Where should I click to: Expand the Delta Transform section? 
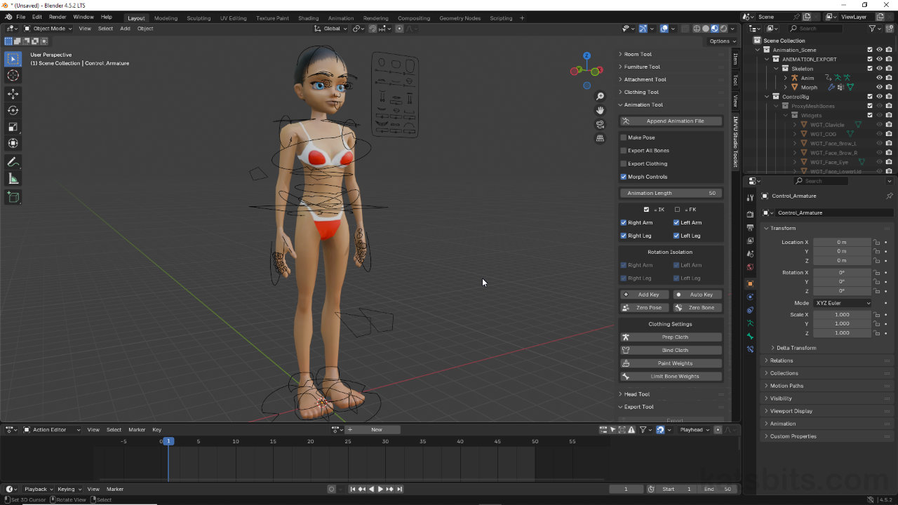tap(796, 348)
